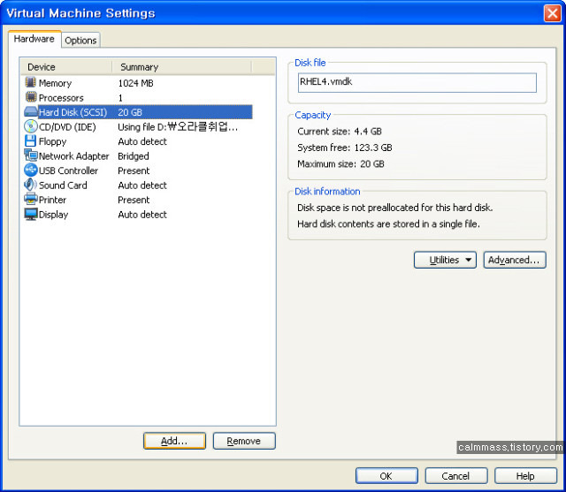Click the Floppy diskette icon
This screenshot has height=492, width=566.
pyautogui.click(x=31, y=140)
